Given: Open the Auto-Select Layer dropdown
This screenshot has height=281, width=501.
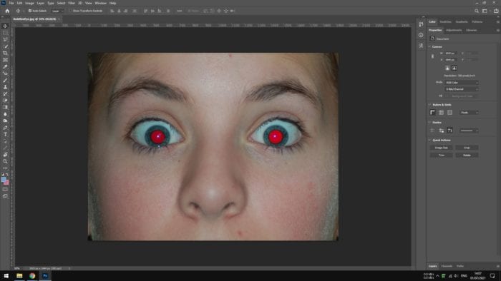Looking at the screenshot, I should [57, 11].
